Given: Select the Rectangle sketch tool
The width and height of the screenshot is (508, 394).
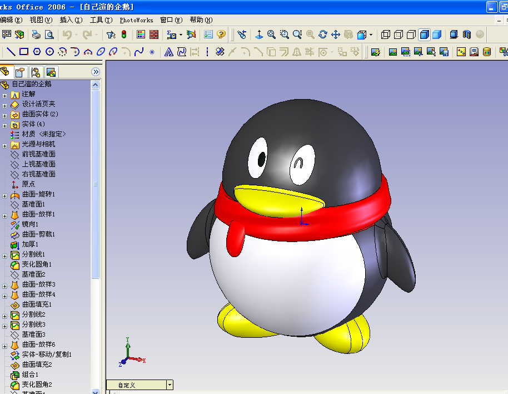Looking at the screenshot, I should click(x=24, y=52).
